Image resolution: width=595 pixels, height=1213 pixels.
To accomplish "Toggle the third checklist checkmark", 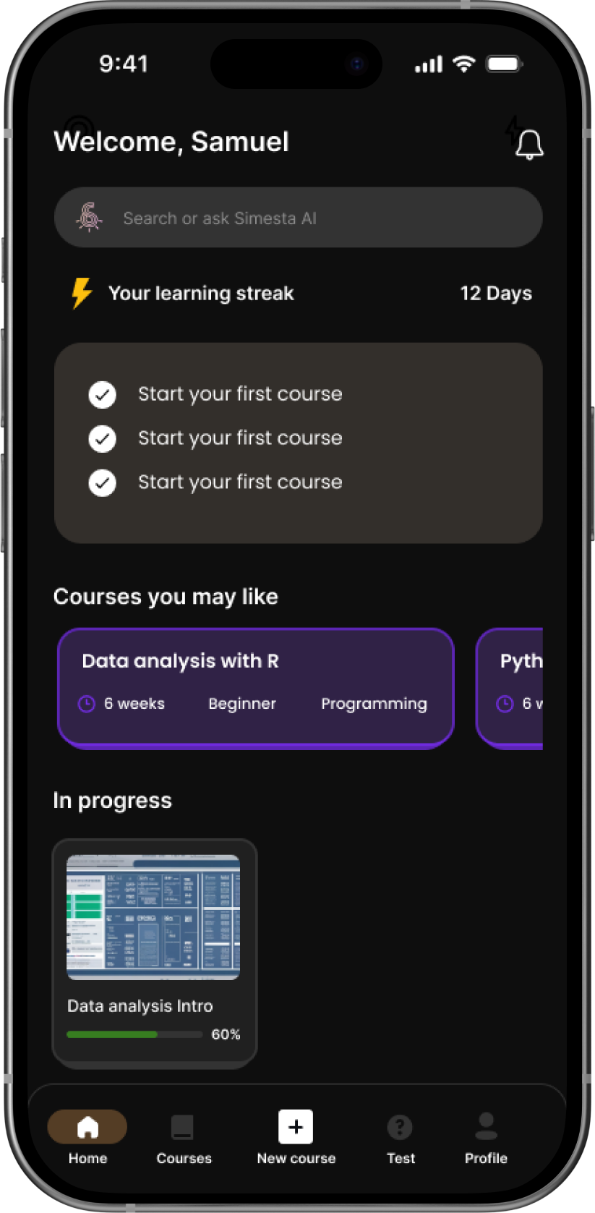I will 103,483.
